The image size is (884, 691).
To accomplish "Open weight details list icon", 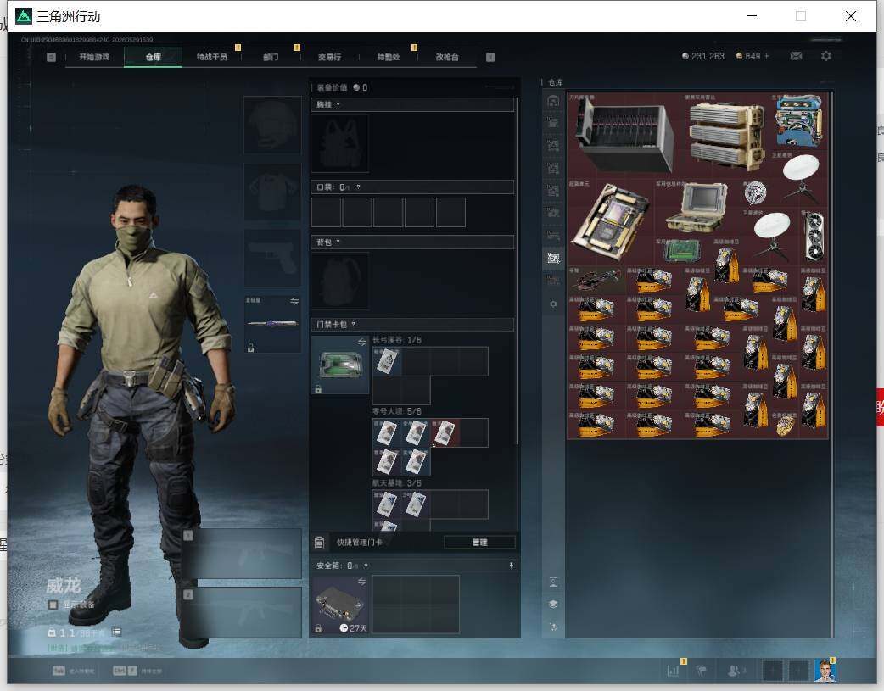I will point(116,632).
